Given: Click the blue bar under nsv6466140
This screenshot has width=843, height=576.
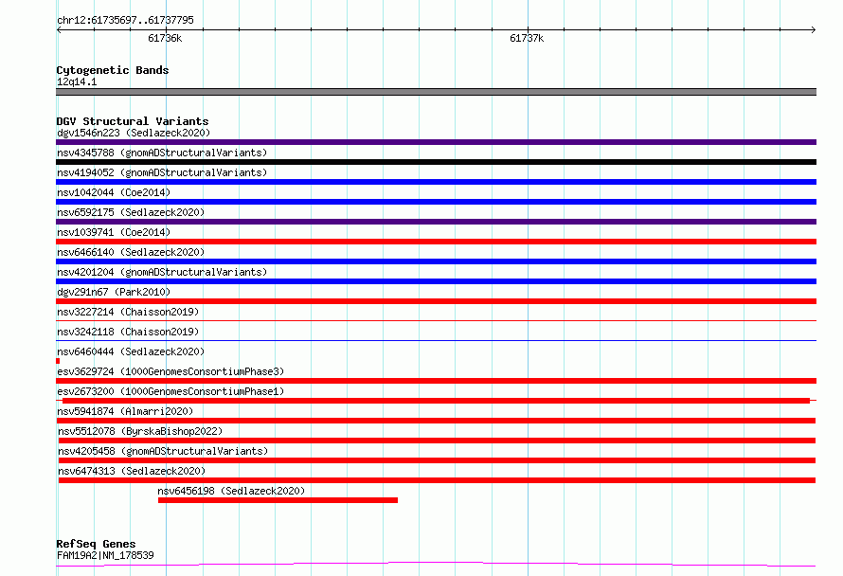Looking at the screenshot, I should (x=436, y=261).
